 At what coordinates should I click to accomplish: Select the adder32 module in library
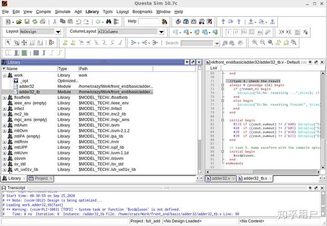(x=26, y=86)
